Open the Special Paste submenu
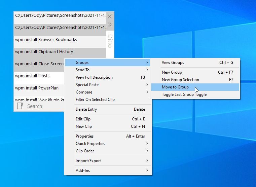The image size is (256, 187). (108, 85)
